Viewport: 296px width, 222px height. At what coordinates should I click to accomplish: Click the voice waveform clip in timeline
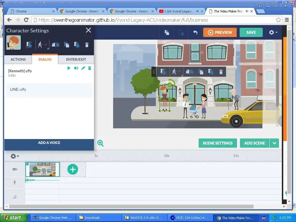click(x=42, y=180)
